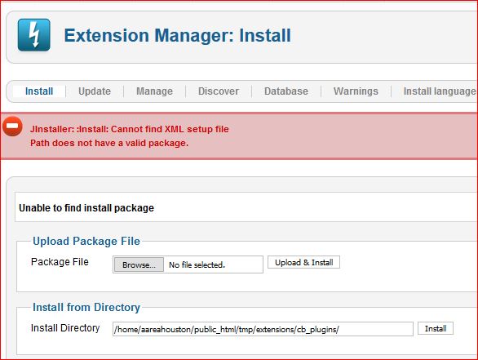Click 'Unable to find install package' notice
This screenshot has height=360, width=478.
coord(86,208)
